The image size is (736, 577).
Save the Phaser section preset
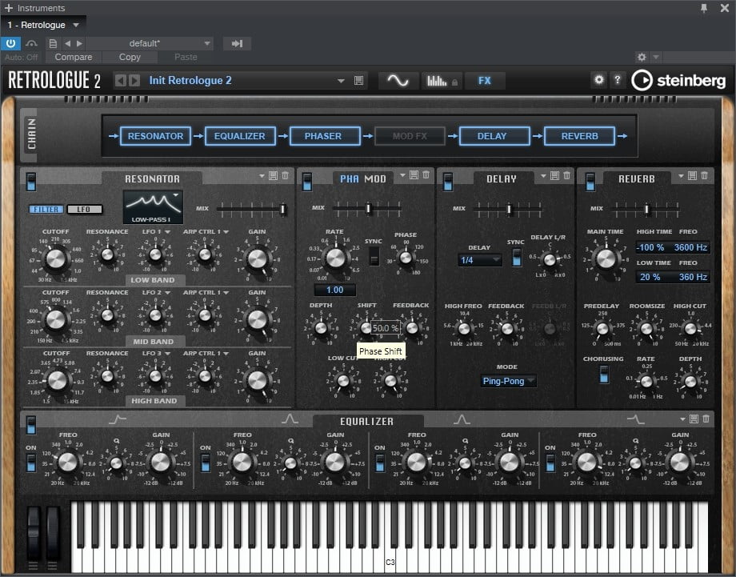[x=414, y=175]
